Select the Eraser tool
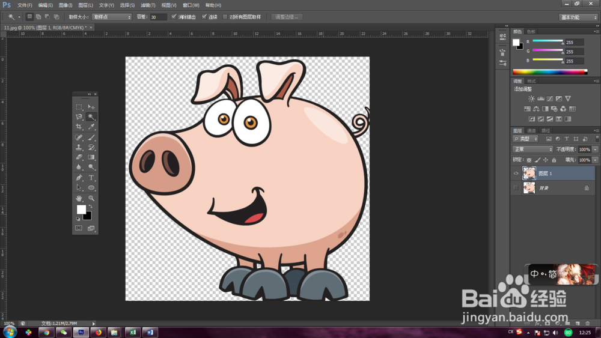The width and height of the screenshot is (601, 338). pyautogui.click(x=79, y=157)
